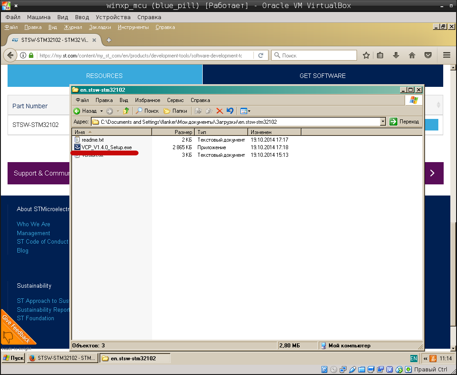Screen dimensions: 457x375
Task: Click the Explorer address path field
Action: 236,122
